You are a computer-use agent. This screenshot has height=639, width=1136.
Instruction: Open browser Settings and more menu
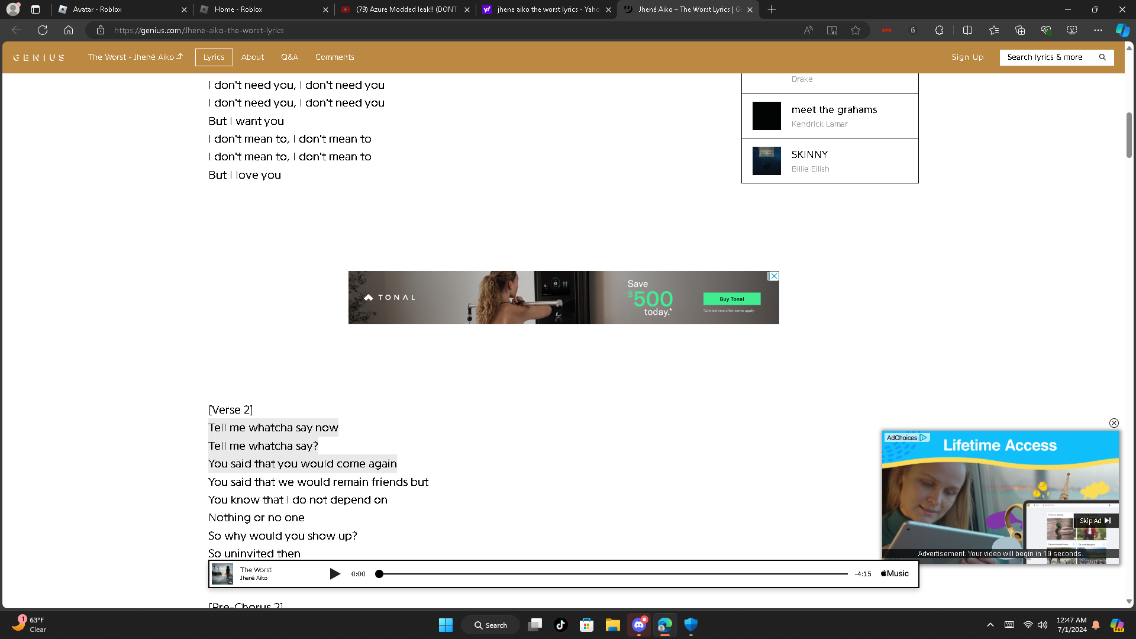click(x=1098, y=30)
